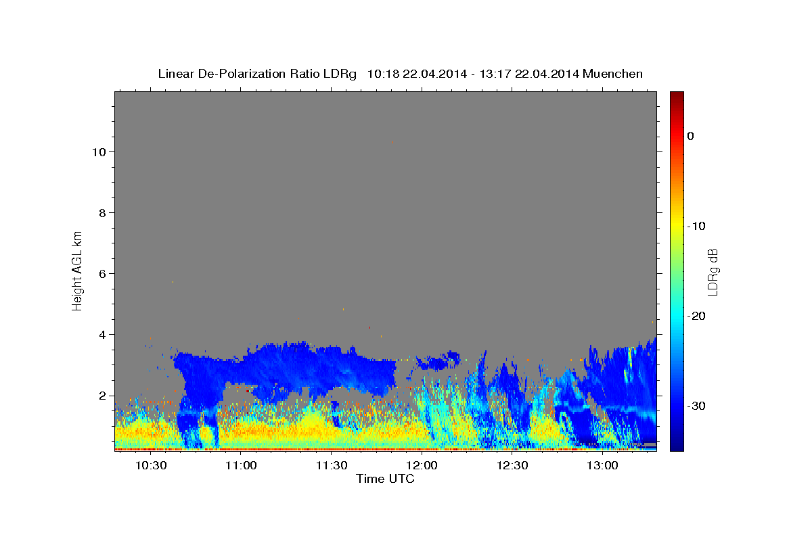Click the 11:00 time tick label
The image size is (812, 541).
coord(241,466)
